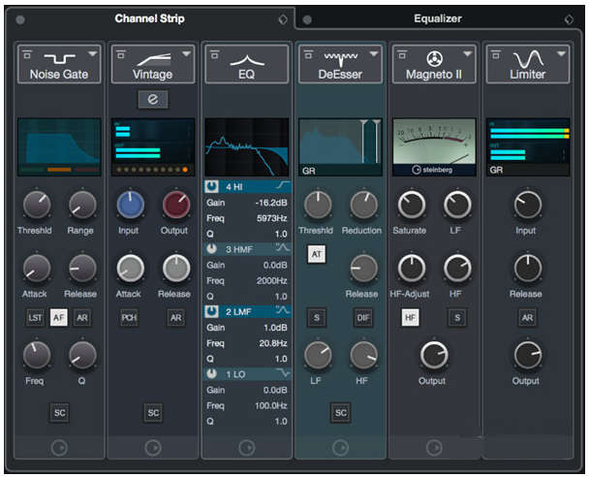590x477 pixels.
Task: Toggle Noise Gate LST listen button
Action: pos(36,318)
